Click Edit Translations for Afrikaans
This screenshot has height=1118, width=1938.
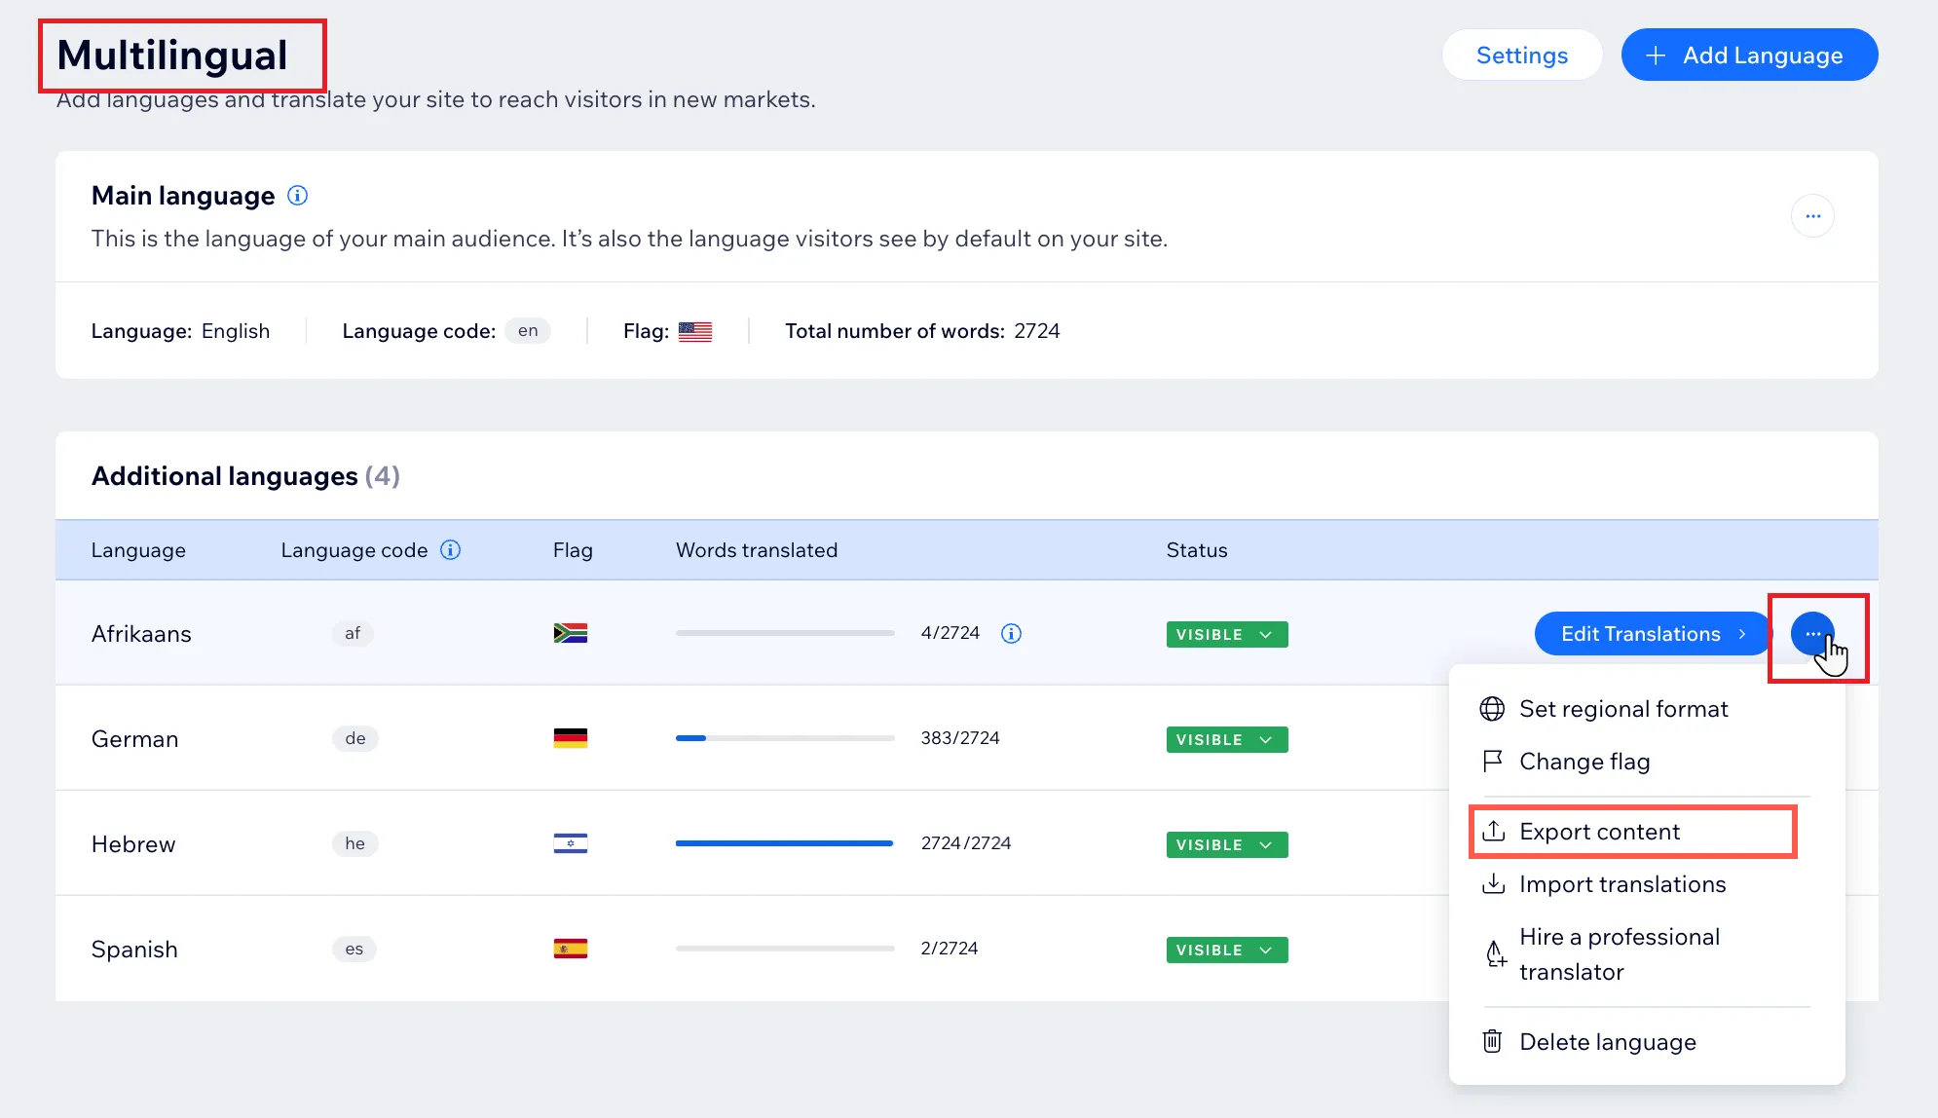pos(1641,634)
